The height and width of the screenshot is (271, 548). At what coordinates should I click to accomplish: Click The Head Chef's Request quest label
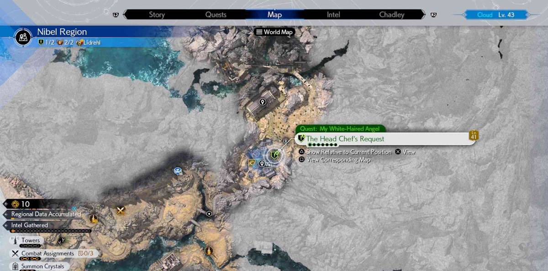point(345,139)
